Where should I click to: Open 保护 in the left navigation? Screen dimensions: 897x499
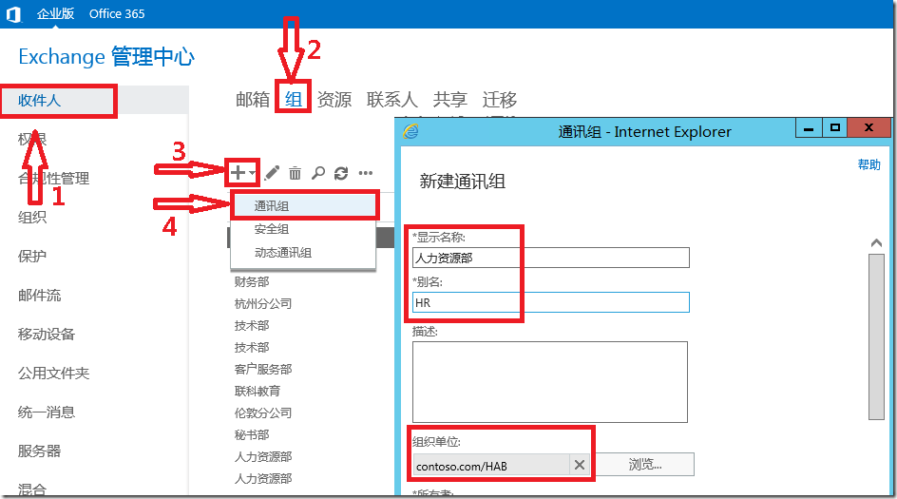32,257
